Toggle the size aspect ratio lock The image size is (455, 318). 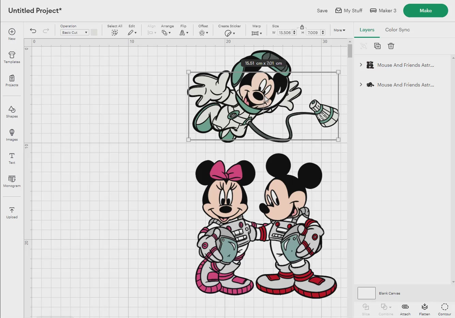coord(302,27)
